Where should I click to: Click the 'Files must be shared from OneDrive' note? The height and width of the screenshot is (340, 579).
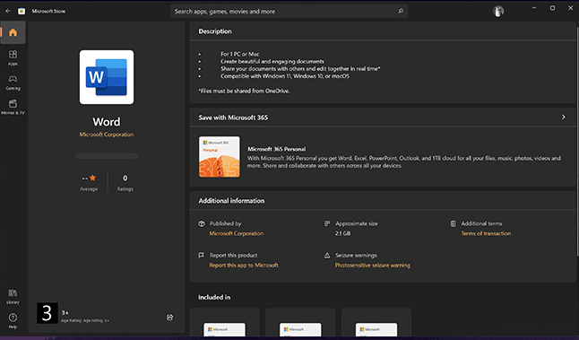tap(244, 91)
